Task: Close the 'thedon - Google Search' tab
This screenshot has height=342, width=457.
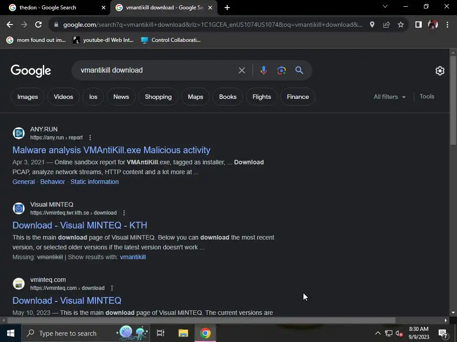Action: click(104, 8)
